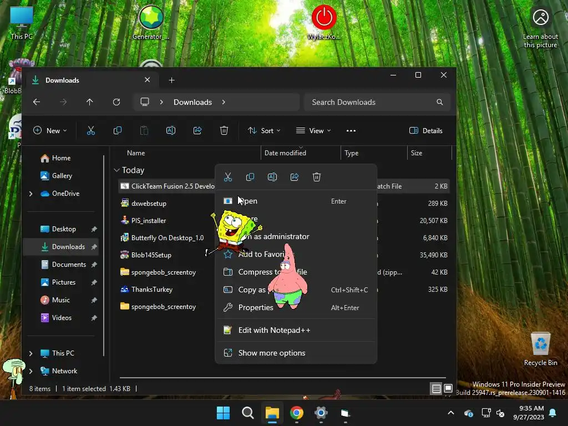
Task: Open Properties from the context menu
Action: point(296,307)
